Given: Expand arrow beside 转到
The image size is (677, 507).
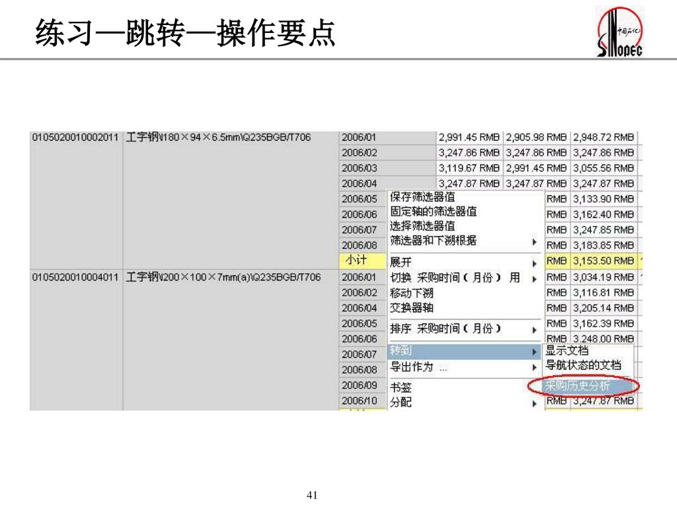Looking at the screenshot, I should (534, 353).
